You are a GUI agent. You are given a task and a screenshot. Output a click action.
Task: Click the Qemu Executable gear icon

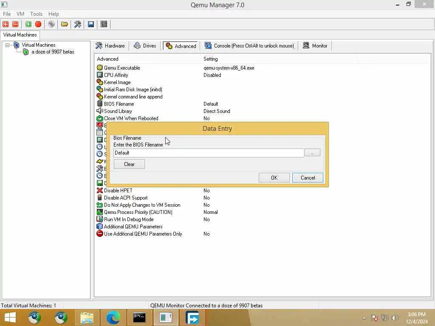[99, 67]
